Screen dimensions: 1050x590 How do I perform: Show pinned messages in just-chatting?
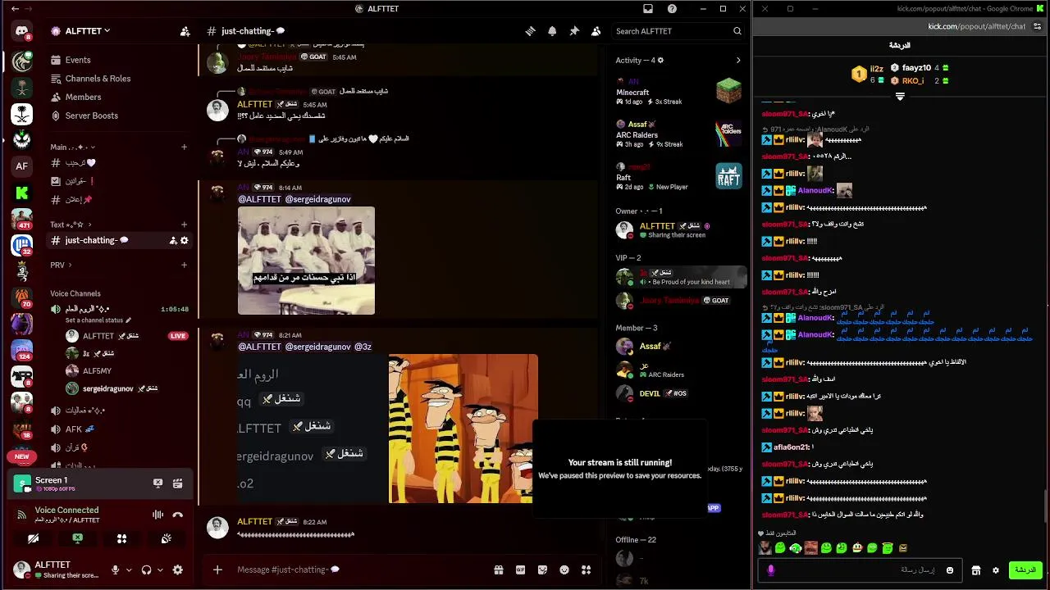[574, 31]
